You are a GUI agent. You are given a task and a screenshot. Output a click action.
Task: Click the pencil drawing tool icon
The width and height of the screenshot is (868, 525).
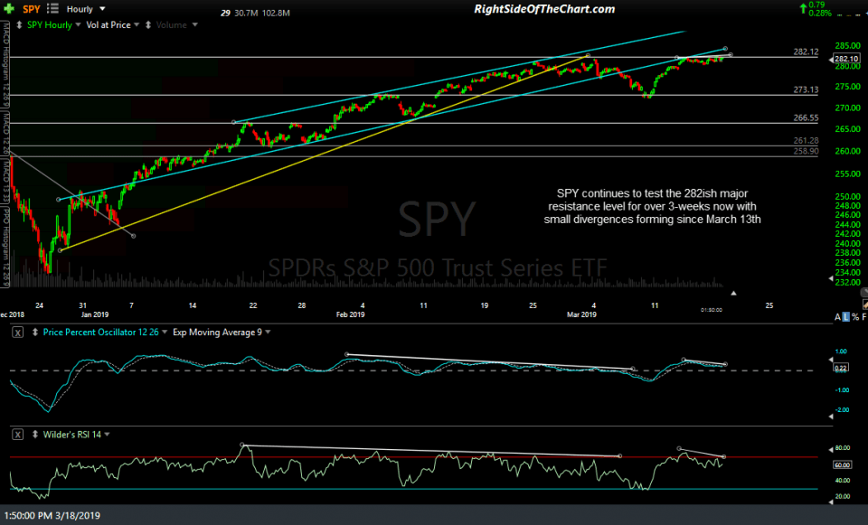(x=864, y=305)
